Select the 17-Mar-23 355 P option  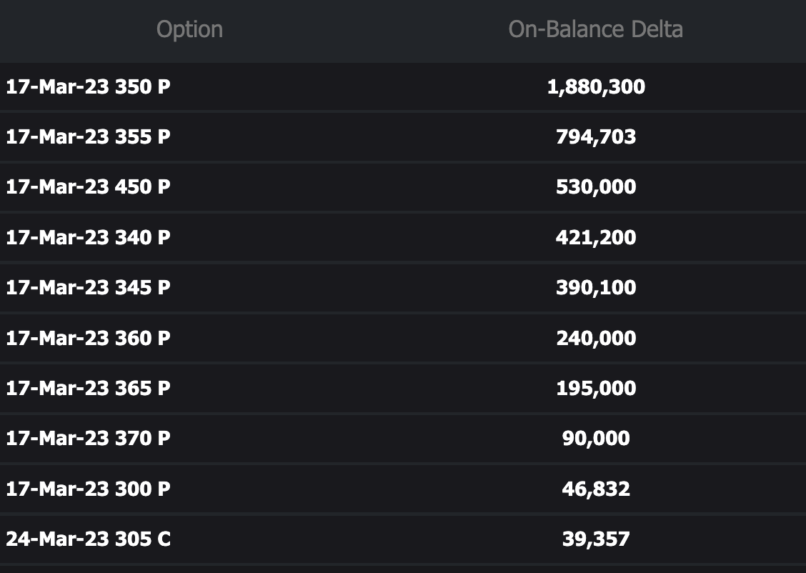pos(89,137)
